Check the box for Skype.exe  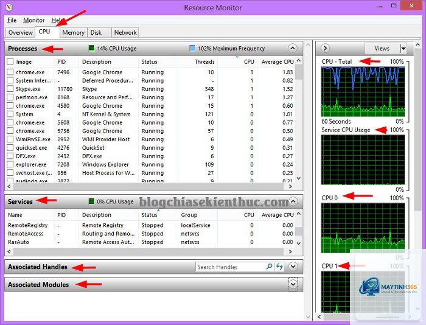[x=10, y=89]
